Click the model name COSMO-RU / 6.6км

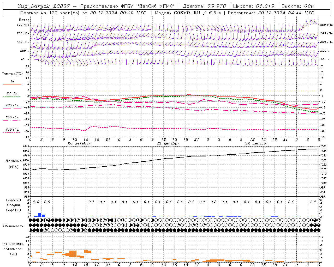(198, 13)
